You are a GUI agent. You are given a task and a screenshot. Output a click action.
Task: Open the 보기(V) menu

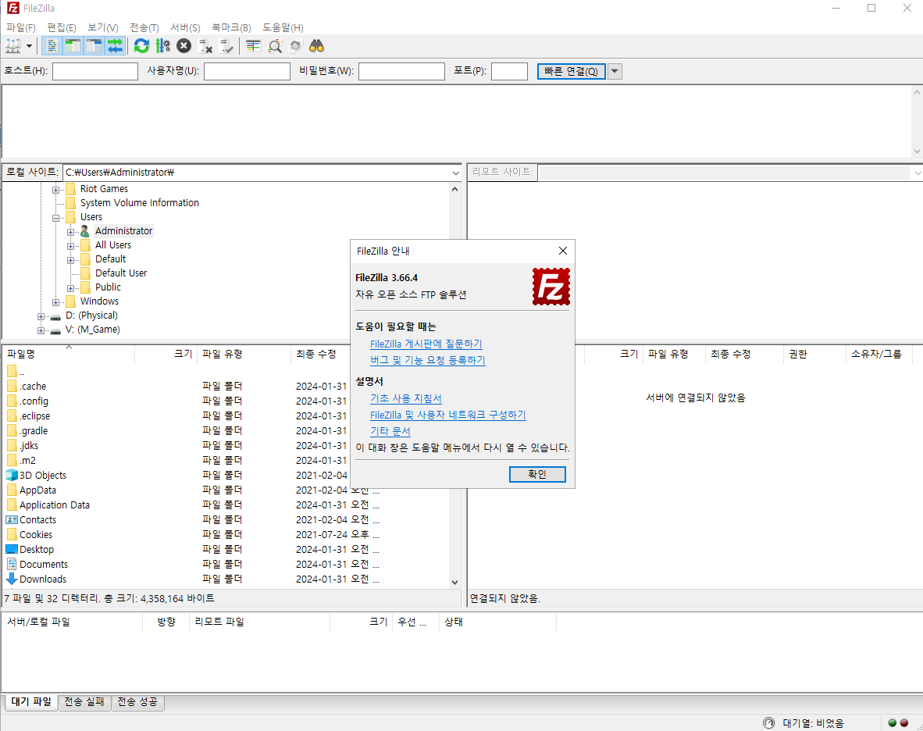pos(102,27)
